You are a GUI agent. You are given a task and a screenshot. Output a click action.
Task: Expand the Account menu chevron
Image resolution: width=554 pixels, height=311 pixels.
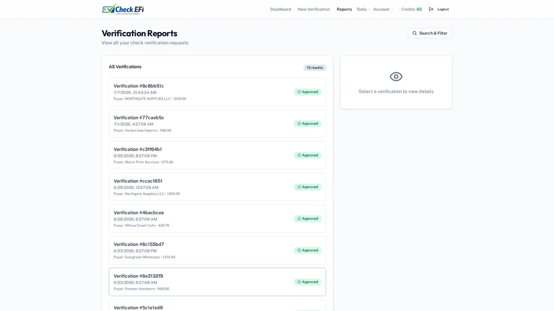tap(392, 10)
